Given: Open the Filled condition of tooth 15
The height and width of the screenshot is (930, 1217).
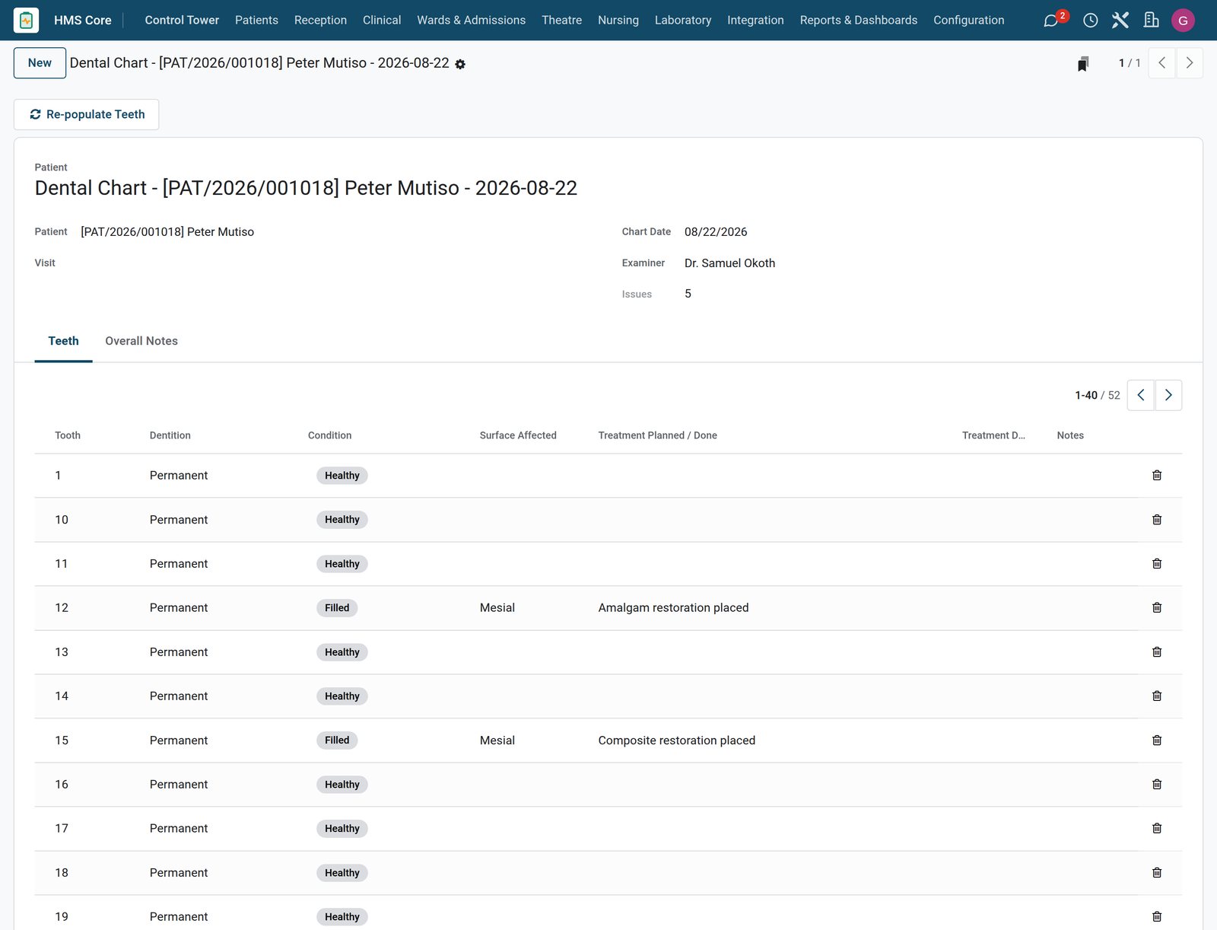Looking at the screenshot, I should (337, 740).
